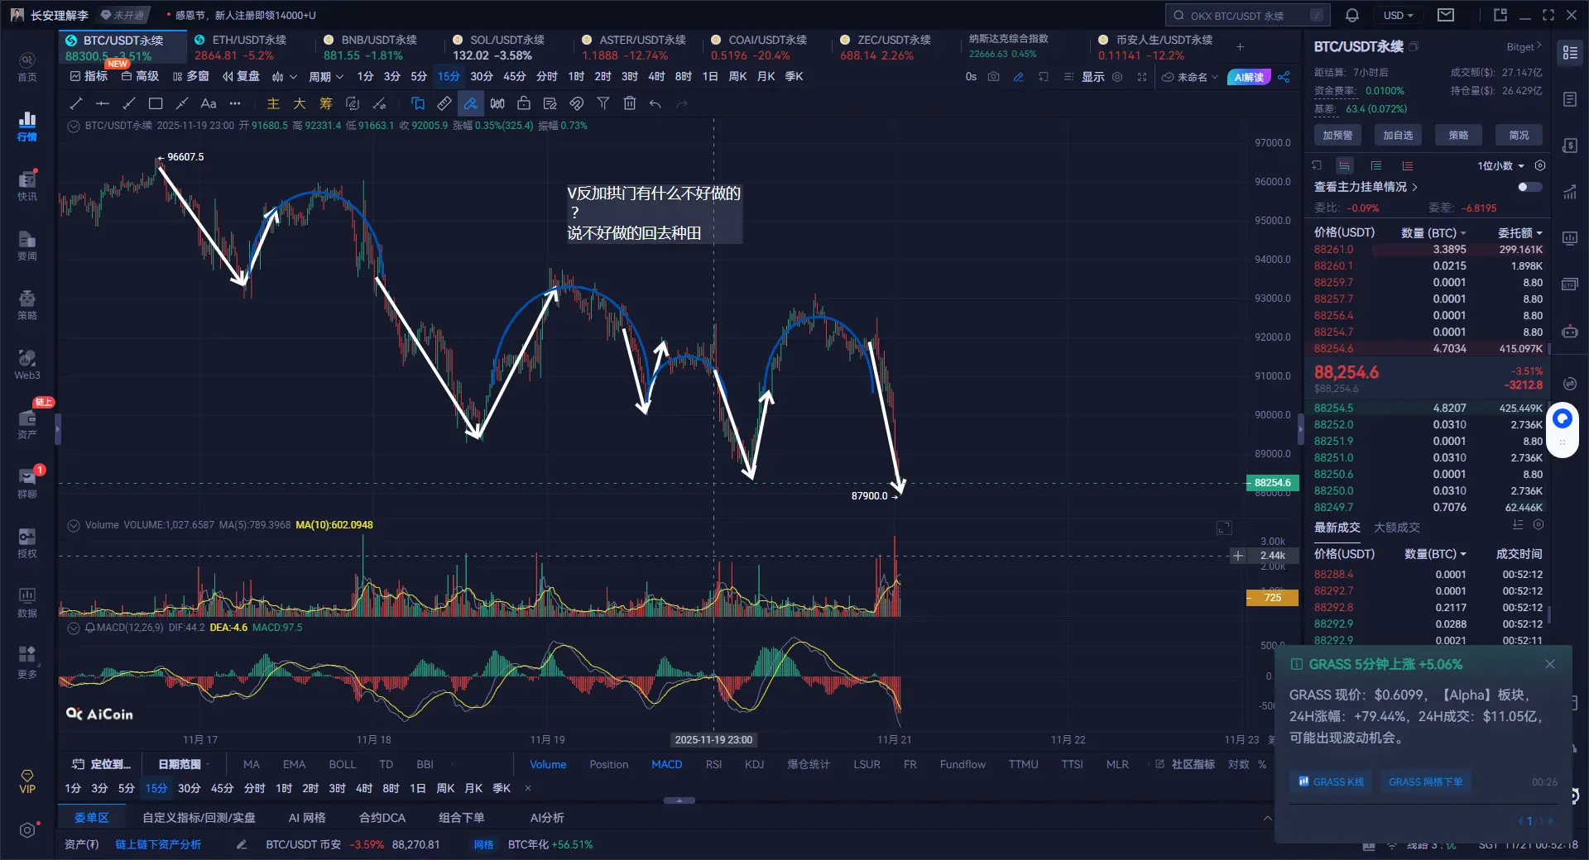Click the 加自选 add to watchlist button
This screenshot has width=1589, height=860.
coord(1398,136)
